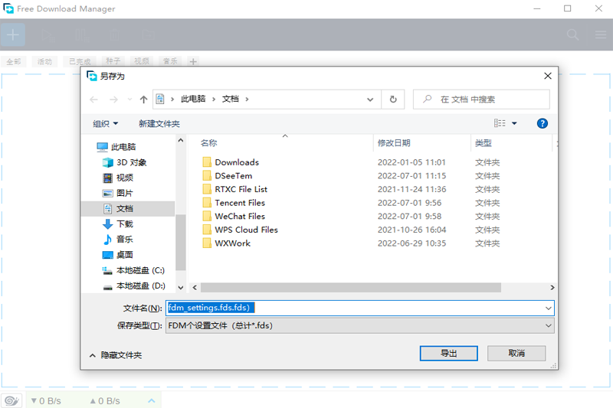
Task: Switch to 种子 filter tab
Action: [x=113, y=61]
